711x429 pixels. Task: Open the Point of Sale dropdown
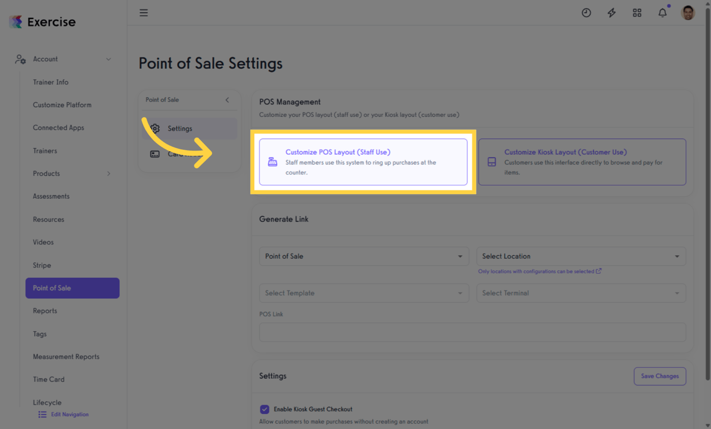point(364,256)
